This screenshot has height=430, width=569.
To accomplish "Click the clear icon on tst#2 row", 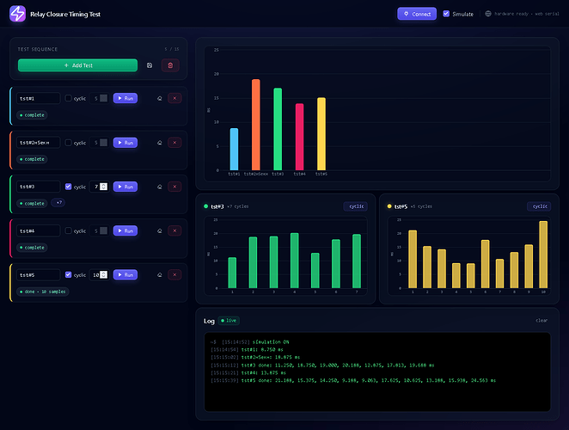I will [159, 143].
